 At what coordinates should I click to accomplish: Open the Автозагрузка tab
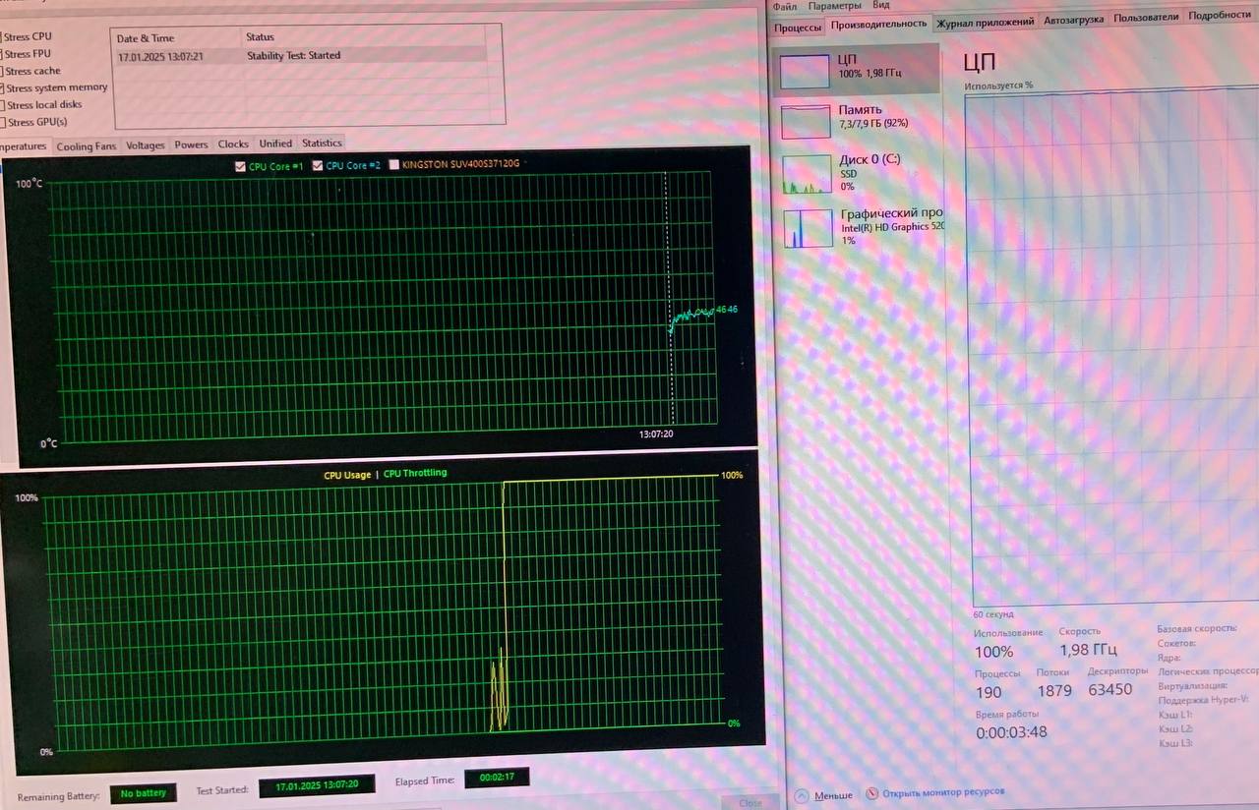(1074, 20)
